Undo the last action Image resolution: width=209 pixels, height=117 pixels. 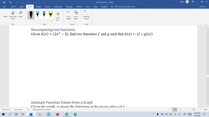[10, 2]
